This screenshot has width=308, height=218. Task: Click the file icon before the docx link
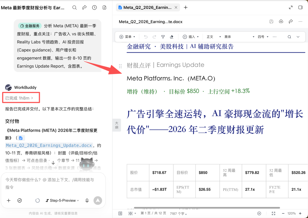pyautogui.click(x=21, y=138)
